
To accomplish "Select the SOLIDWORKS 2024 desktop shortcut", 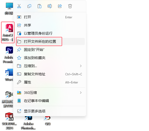I will pos(9,121).
